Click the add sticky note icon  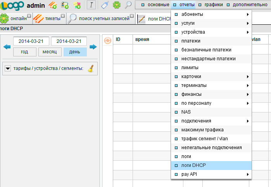coord(77,5)
